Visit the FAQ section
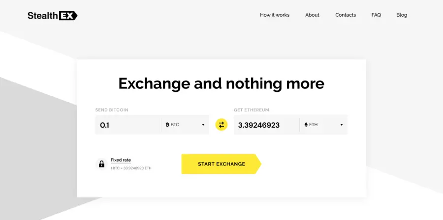 pos(376,15)
